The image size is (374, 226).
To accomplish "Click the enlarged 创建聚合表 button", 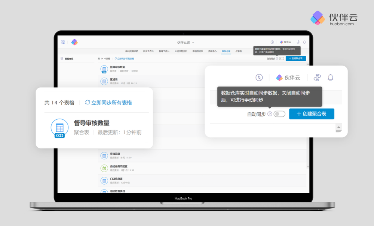I will (312, 114).
